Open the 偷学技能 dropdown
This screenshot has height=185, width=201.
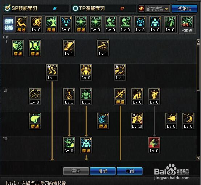pos(154,9)
